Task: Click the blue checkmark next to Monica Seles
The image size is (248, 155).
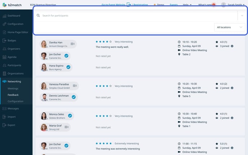Action: (70, 116)
